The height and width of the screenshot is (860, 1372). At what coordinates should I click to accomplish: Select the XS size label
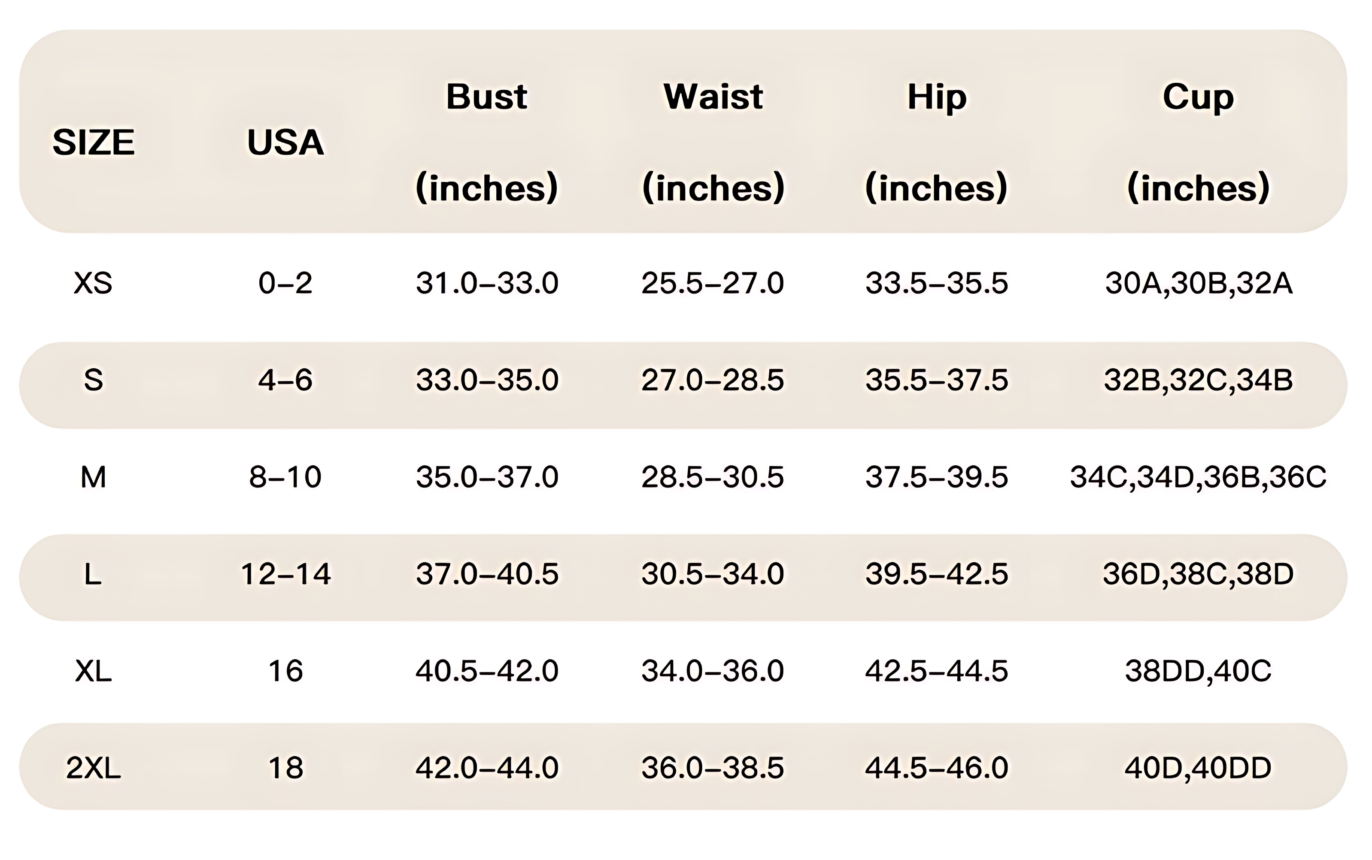pos(93,283)
